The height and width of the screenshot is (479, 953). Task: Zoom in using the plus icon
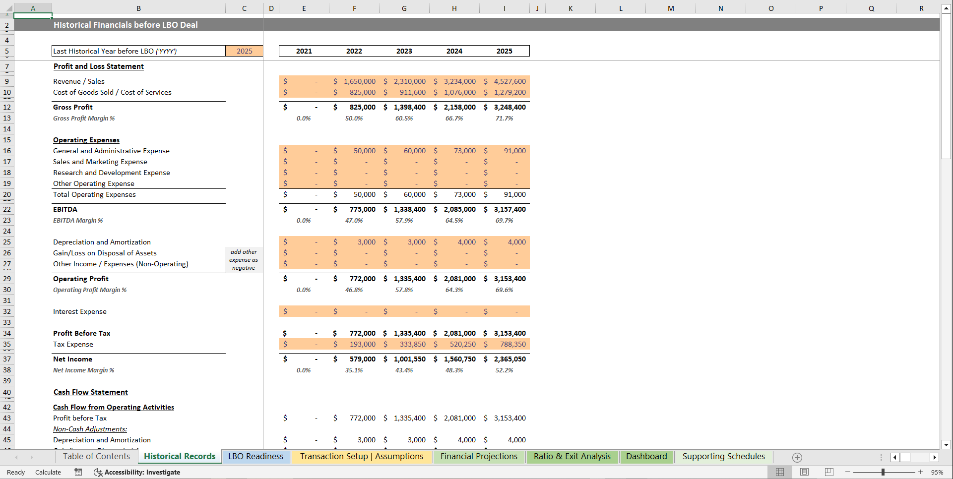click(920, 472)
